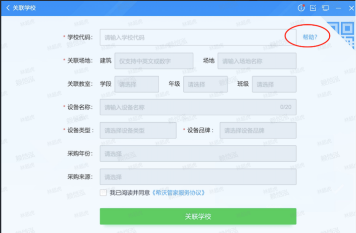Minimize the window
This screenshot has width=356, height=233.
338,8
